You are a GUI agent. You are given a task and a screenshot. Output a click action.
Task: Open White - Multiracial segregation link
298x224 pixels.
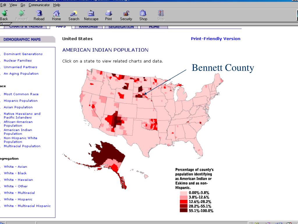point(19,193)
